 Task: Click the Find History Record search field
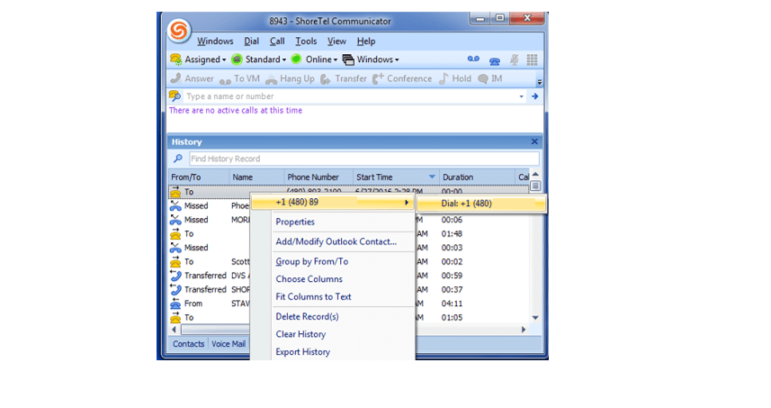(x=363, y=159)
